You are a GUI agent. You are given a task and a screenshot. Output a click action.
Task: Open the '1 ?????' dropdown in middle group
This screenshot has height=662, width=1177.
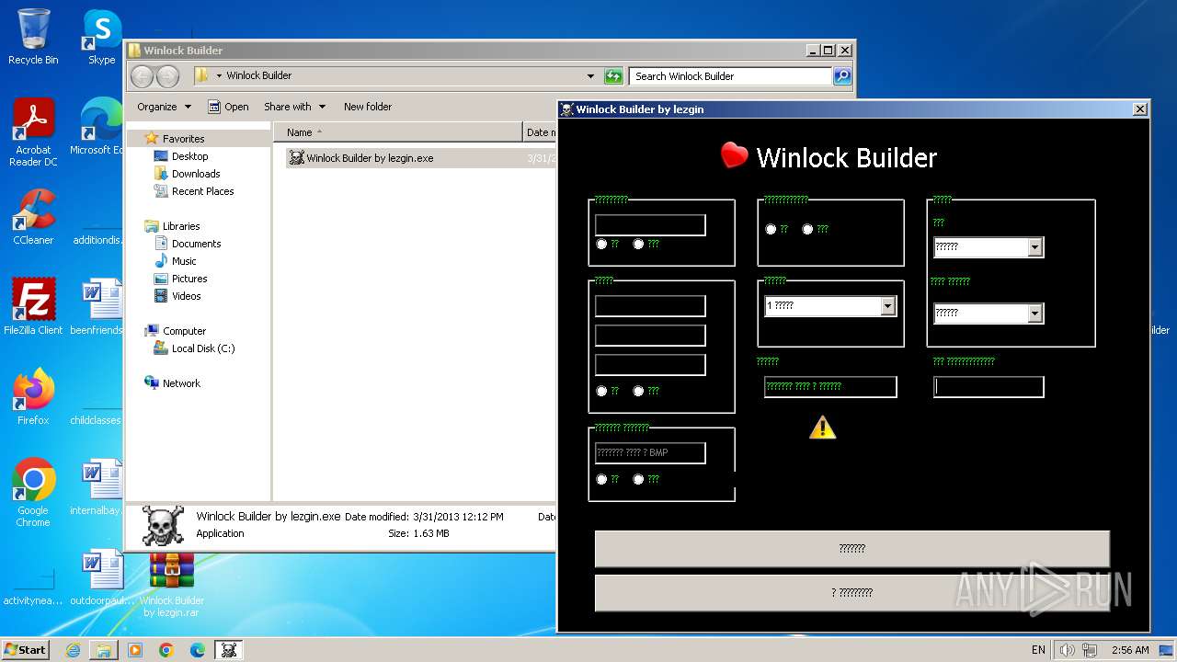pos(888,306)
